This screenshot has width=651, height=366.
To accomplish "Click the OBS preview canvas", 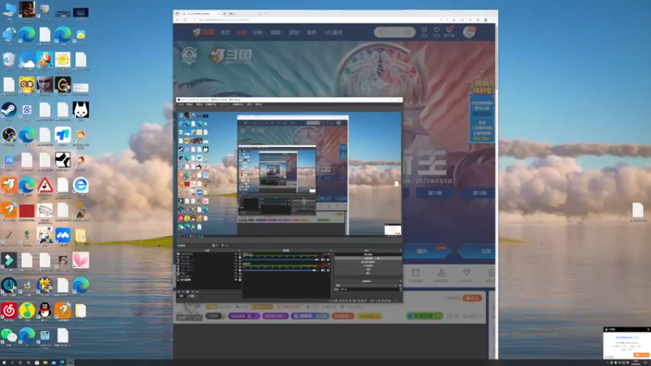I will 290,174.
